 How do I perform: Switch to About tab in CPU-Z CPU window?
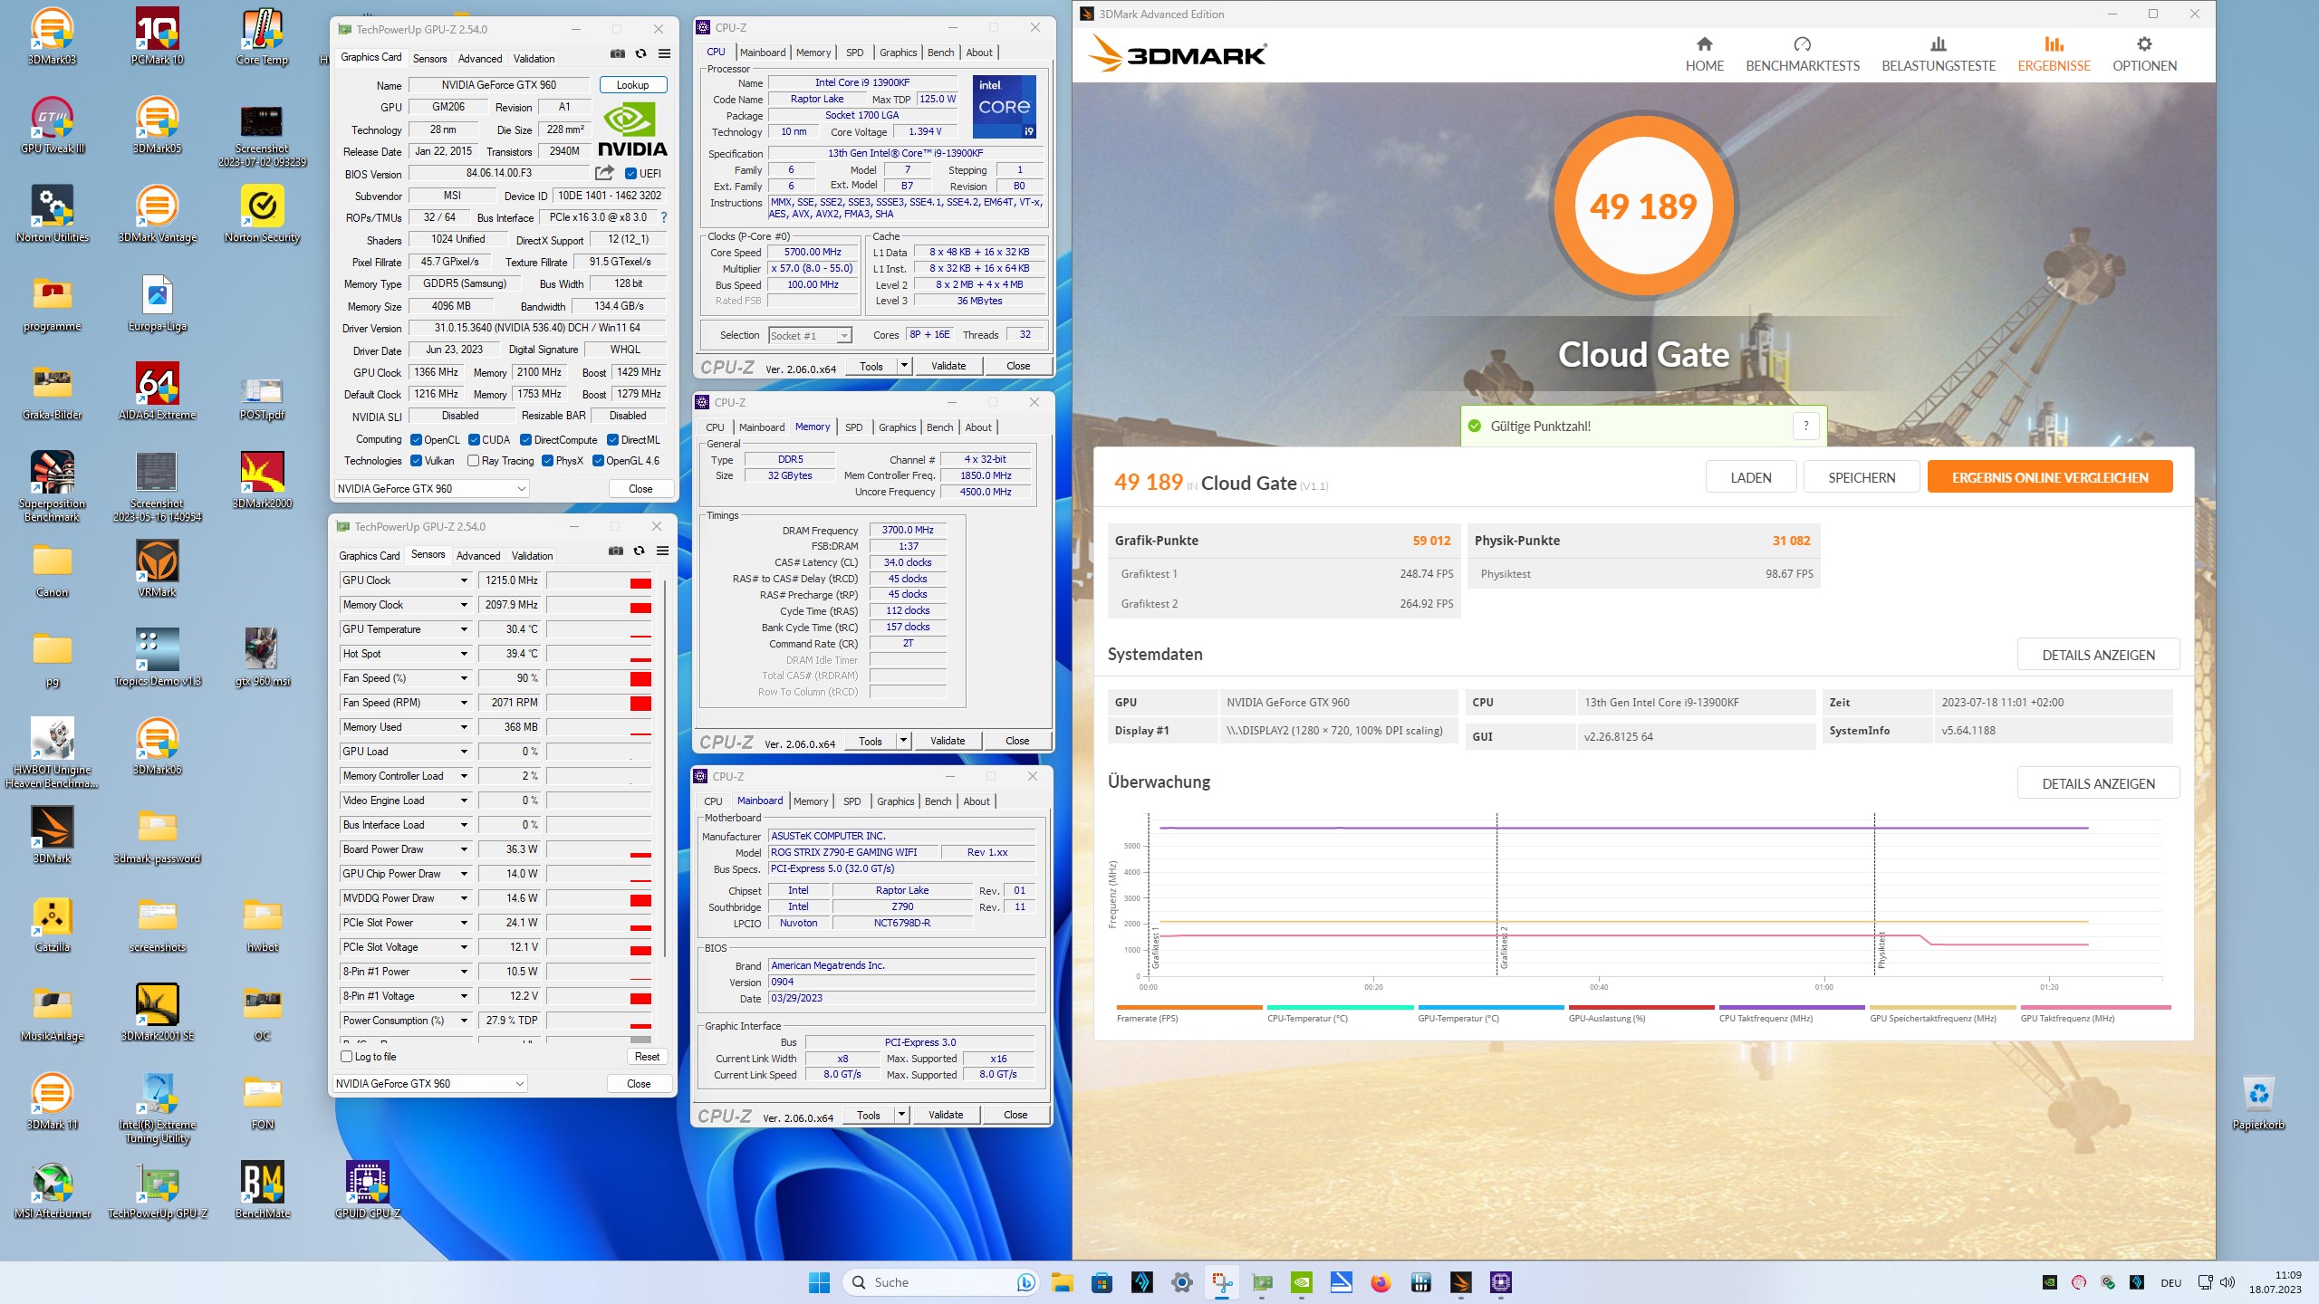[978, 53]
